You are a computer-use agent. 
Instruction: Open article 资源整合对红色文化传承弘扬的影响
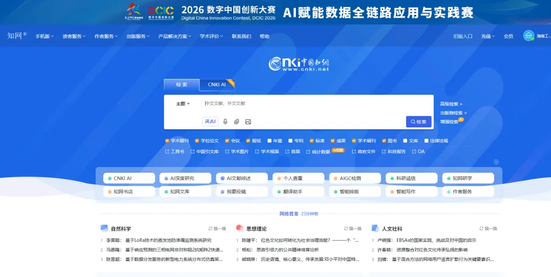coord(432,250)
